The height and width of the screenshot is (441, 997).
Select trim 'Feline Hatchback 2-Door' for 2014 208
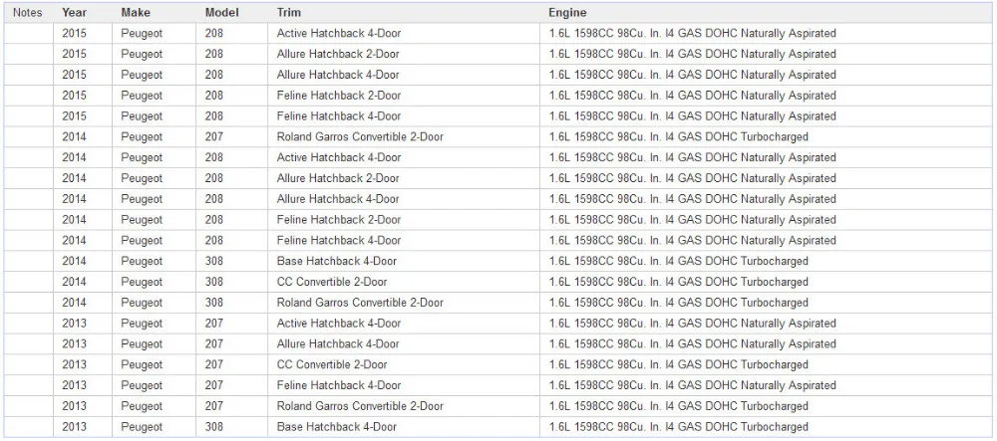click(x=339, y=220)
